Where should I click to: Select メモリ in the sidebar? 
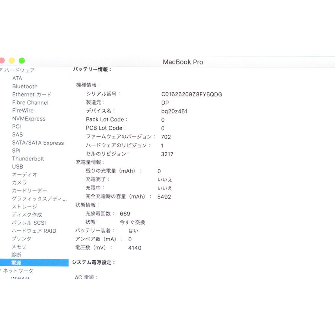pos(19,247)
